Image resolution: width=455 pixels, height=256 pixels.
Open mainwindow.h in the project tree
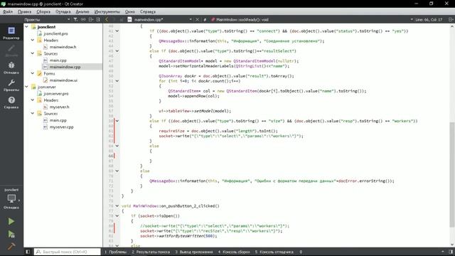[x=63, y=47]
